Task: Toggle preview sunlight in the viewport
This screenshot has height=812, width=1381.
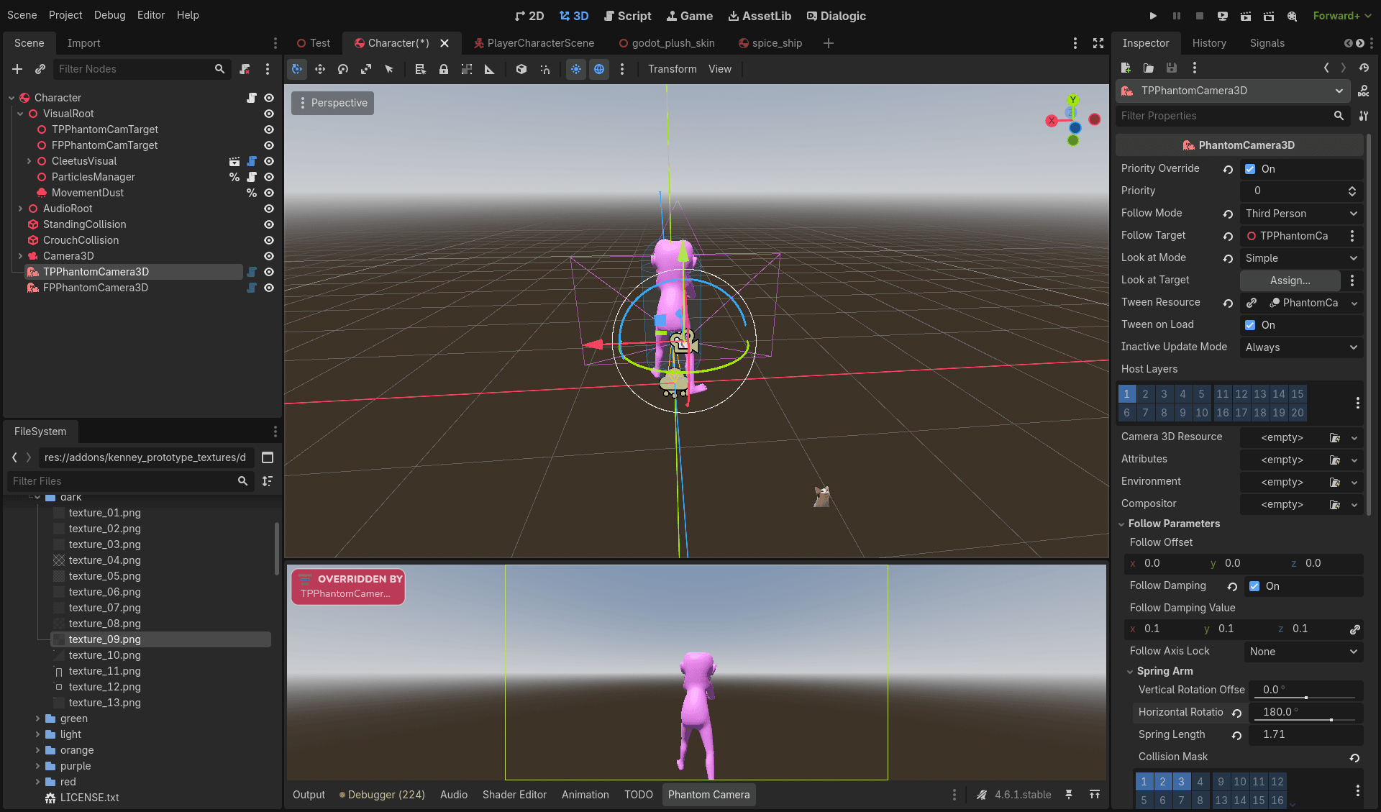Action: tap(576, 69)
